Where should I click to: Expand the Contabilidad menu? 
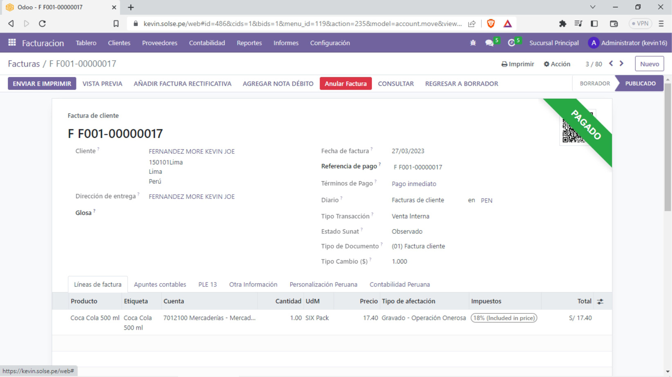coord(207,43)
